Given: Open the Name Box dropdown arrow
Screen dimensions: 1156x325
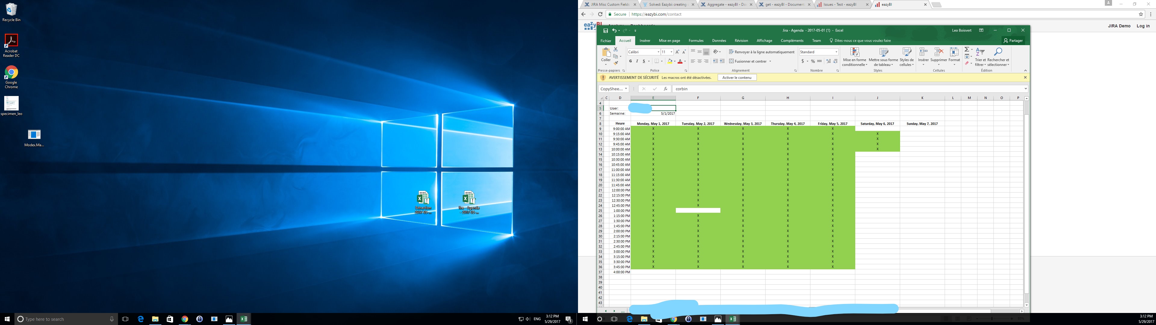Looking at the screenshot, I should tap(626, 89).
